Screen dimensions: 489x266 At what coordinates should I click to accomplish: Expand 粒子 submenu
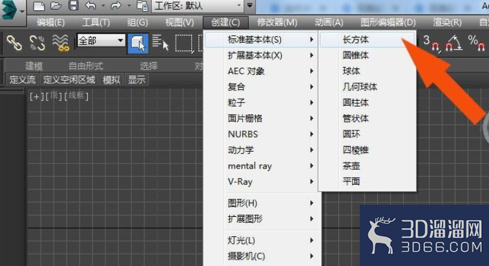click(x=262, y=103)
